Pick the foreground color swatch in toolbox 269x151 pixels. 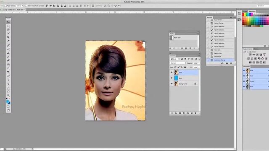[8, 102]
